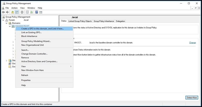Select New Window from Here

click(44, 70)
